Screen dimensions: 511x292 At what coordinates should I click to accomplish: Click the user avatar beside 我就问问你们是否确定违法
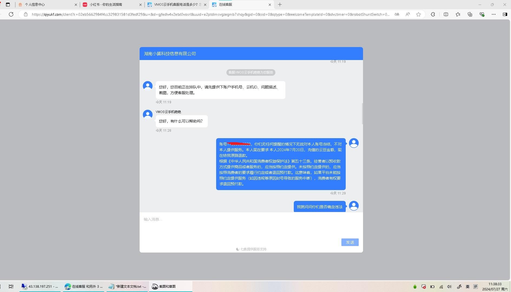click(x=354, y=206)
